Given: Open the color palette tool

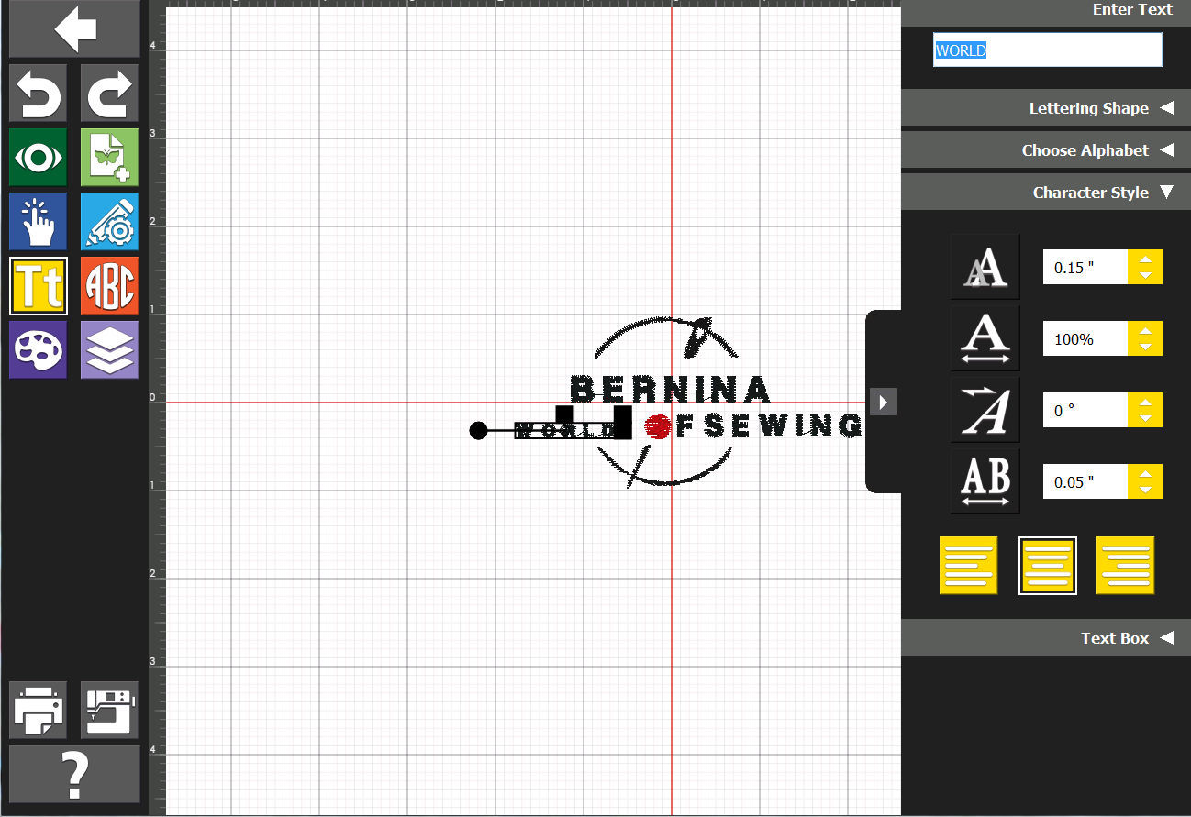Looking at the screenshot, I should 39,350.
